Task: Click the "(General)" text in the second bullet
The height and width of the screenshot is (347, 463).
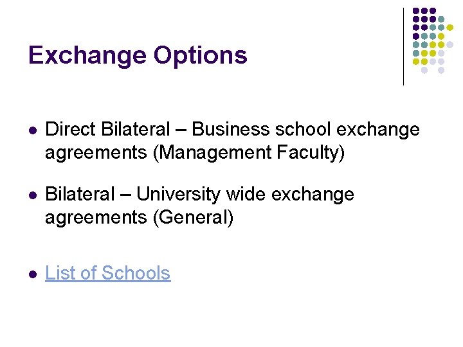Action: pyautogui.click(x=192, y=217)
